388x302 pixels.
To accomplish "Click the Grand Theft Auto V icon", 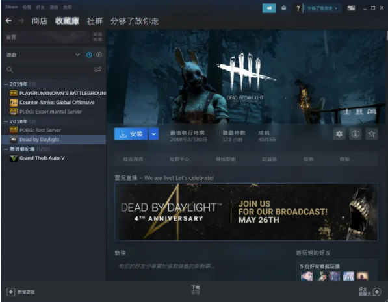I will 14,158.
